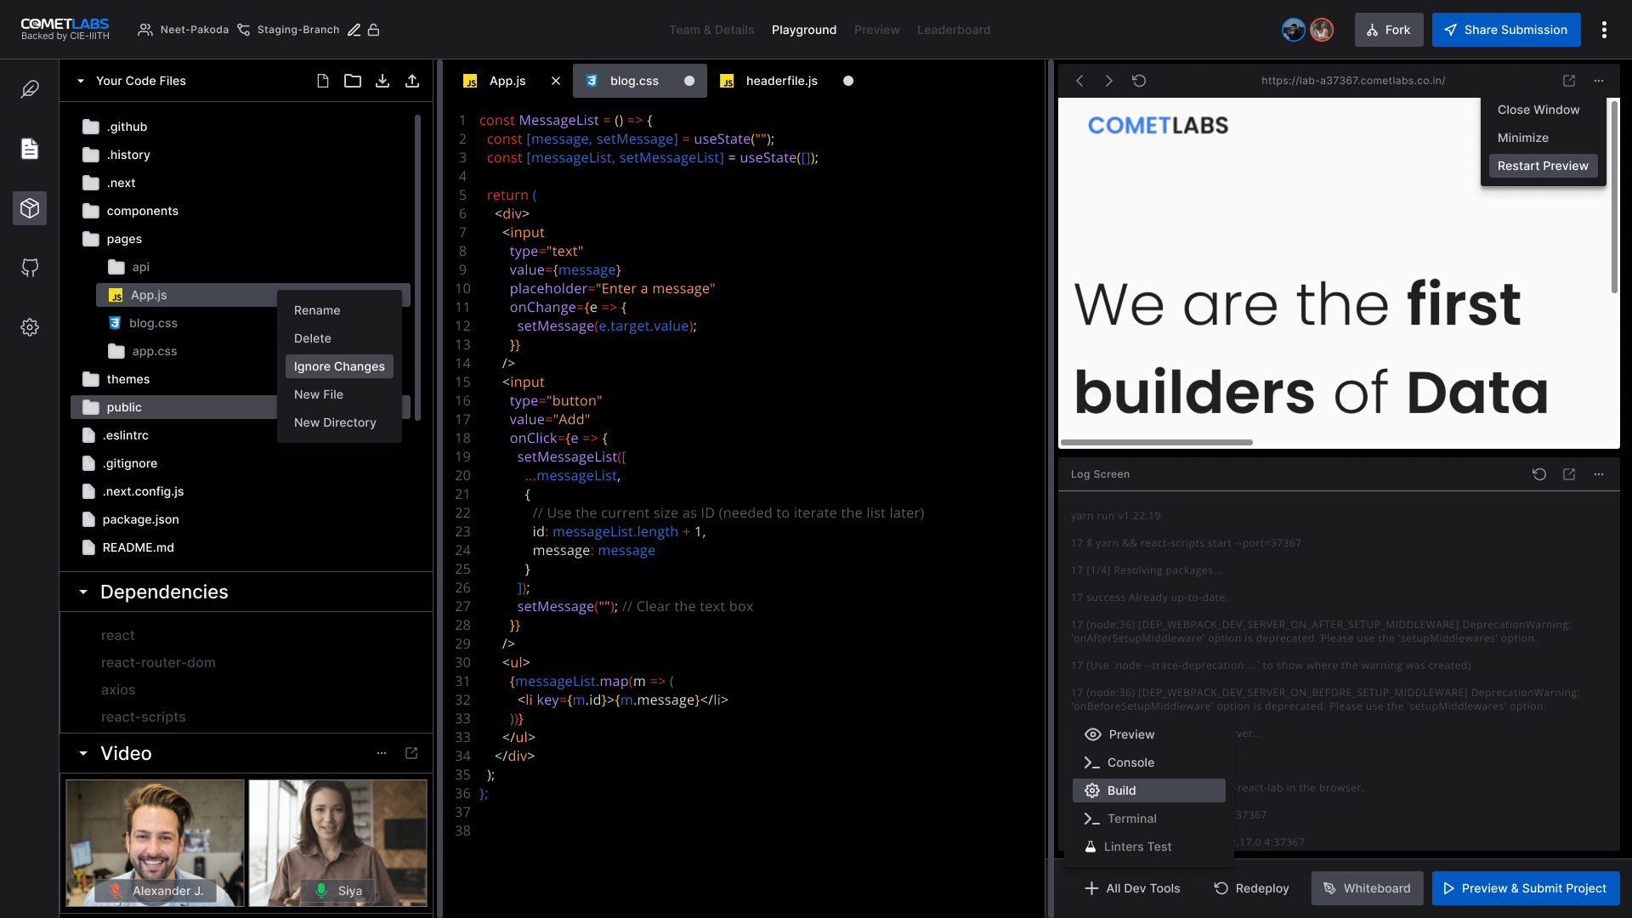Open preview panel more options menu
This screenshot has width=1632, height=918.
tap(1599, 81)
